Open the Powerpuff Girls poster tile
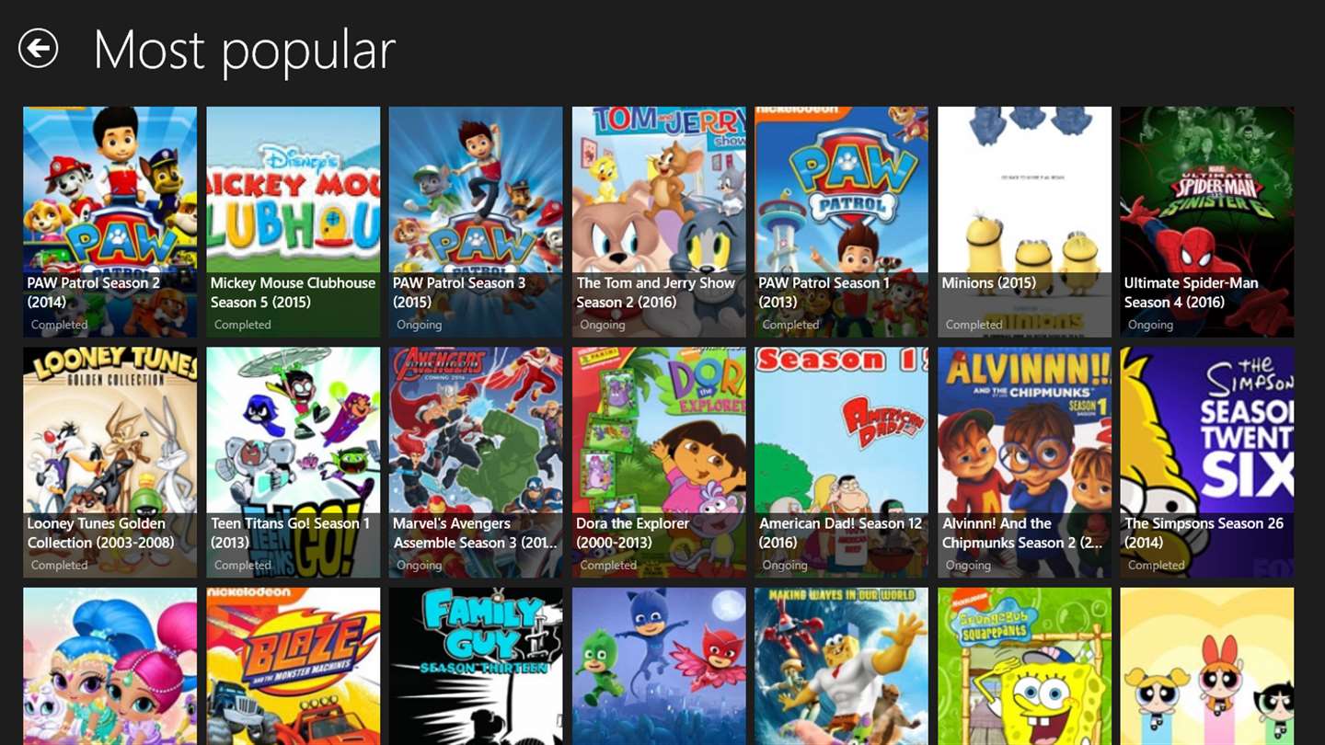The width and height of the screenshot is (1325, 745). point(1207,667)
